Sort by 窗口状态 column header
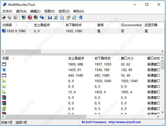 coord(154,58)
